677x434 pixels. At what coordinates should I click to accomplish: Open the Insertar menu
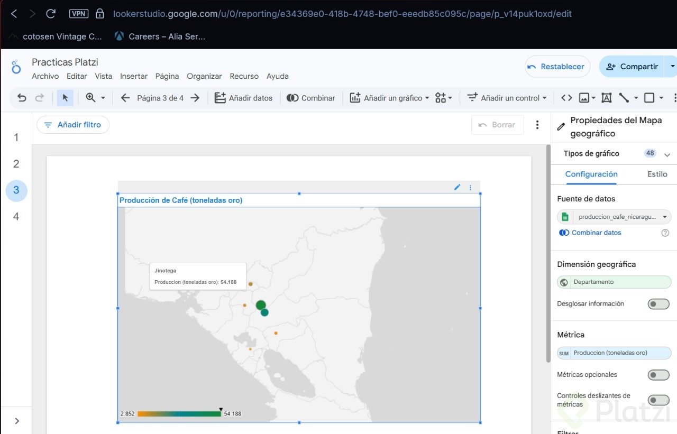click(x=134, y=76)
